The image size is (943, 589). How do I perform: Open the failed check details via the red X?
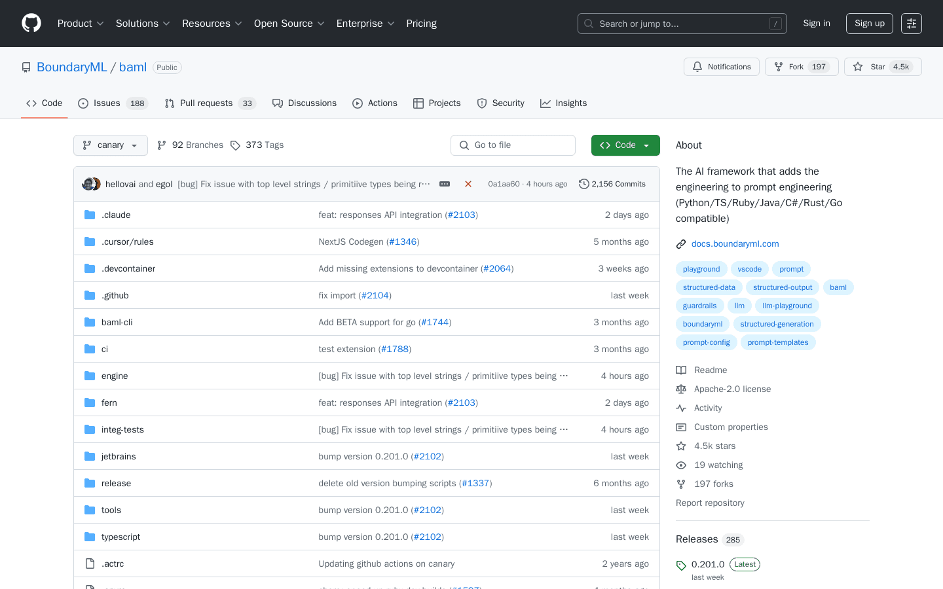click(x=468, y=184)
